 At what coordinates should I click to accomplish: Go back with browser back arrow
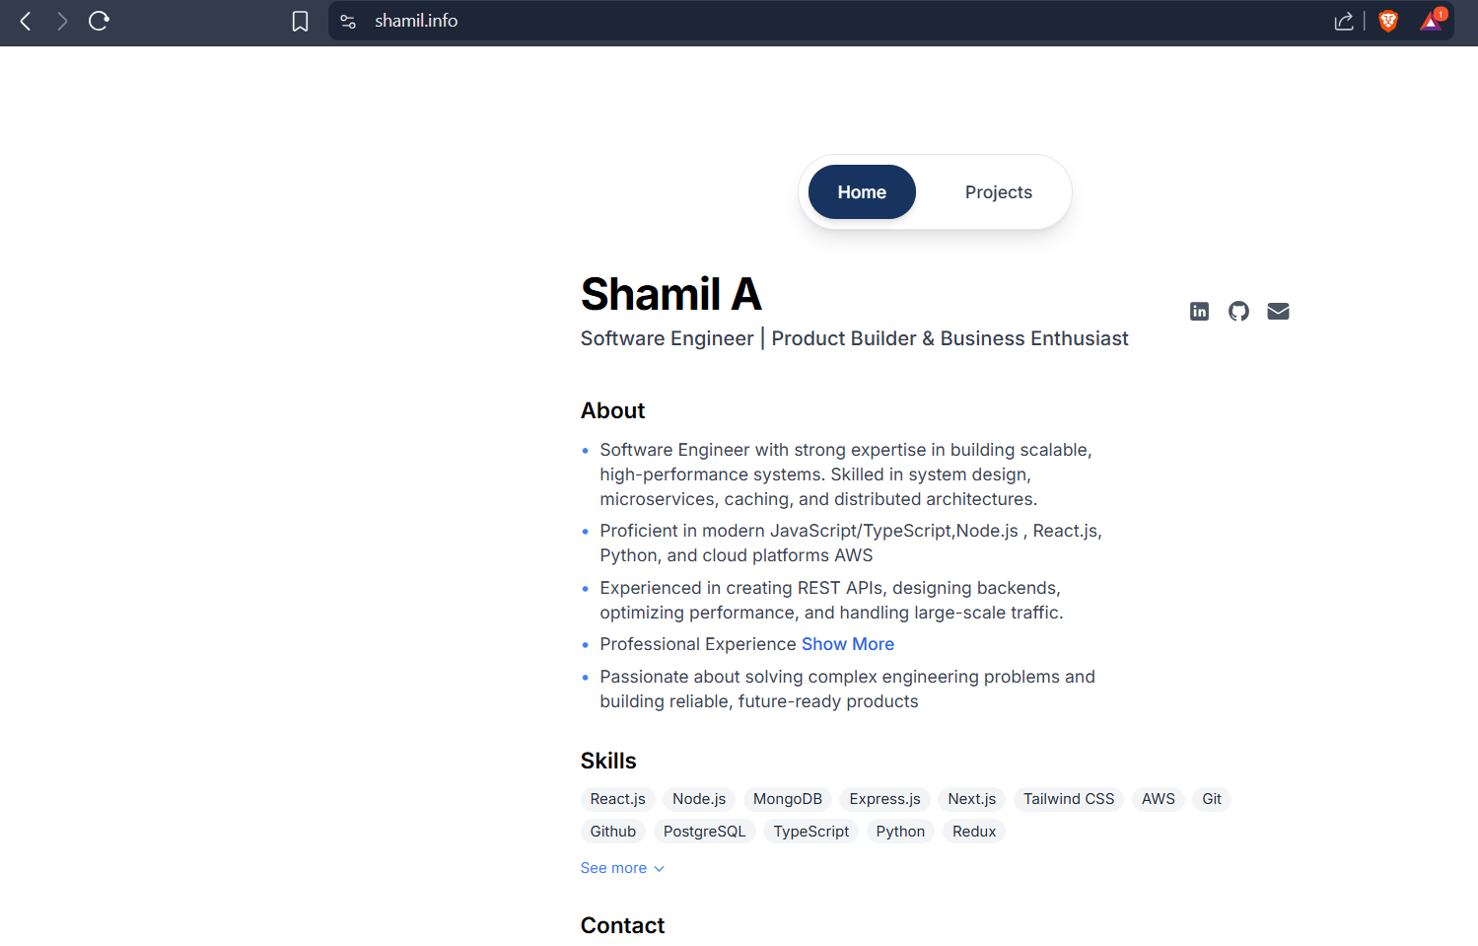(x=27, y=21)
